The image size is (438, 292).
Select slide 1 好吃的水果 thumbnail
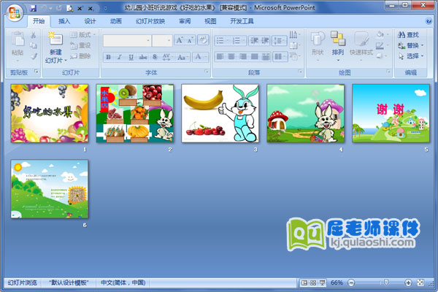pyautogui.click(x=50, y=113)
